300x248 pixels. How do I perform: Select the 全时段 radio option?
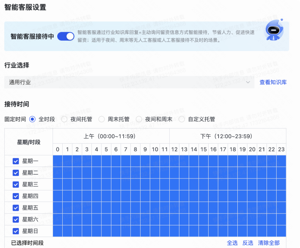32,119
